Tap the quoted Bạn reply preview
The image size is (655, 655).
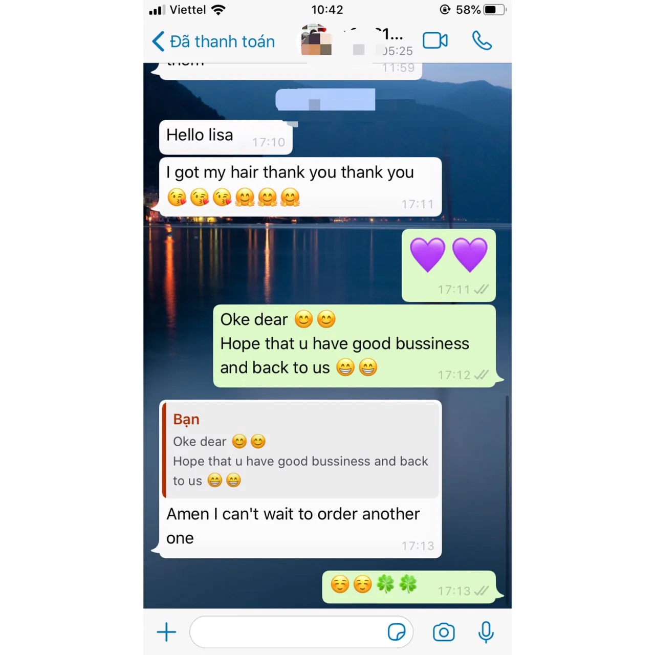tap(300, 450)
